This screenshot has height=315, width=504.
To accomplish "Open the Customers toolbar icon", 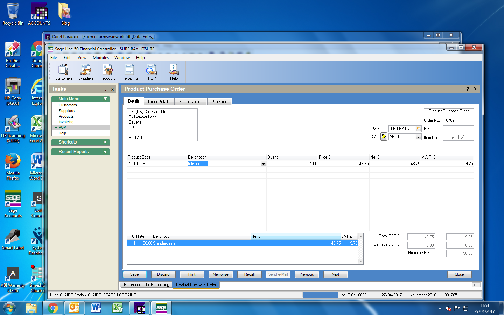I will [x=64, y=72].
